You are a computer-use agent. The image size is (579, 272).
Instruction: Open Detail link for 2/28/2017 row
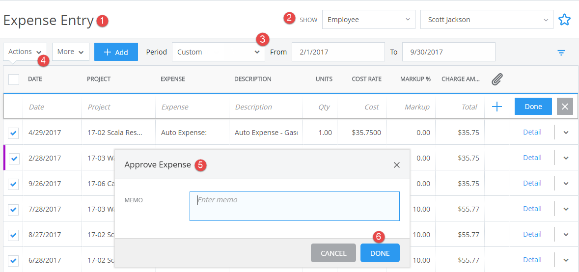[x=532, y=157]
